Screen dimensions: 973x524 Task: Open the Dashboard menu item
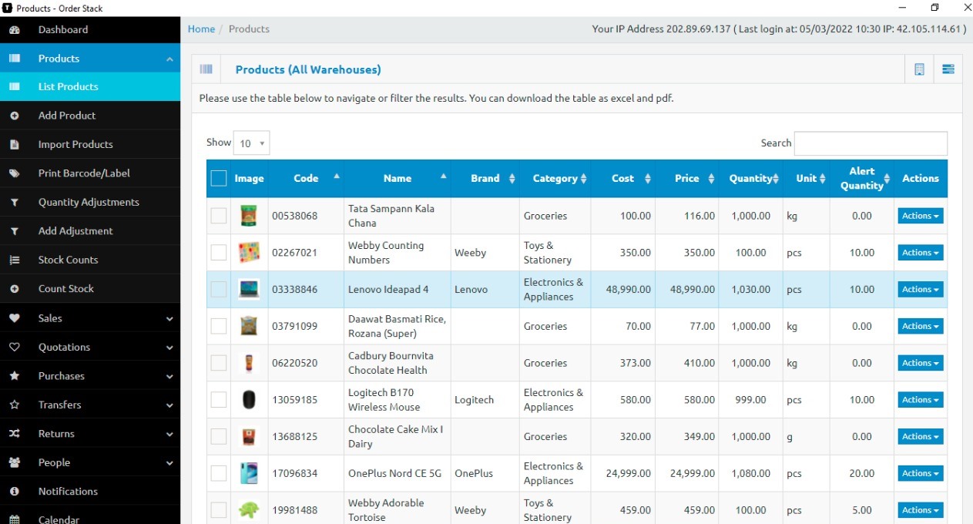click(x=90, y=30)
